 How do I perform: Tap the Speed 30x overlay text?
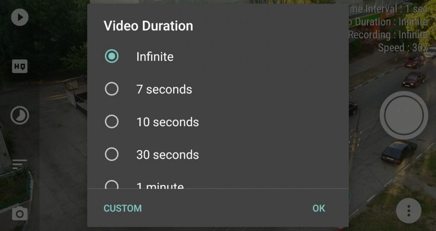pyautogui.click(x=403, y=48)
